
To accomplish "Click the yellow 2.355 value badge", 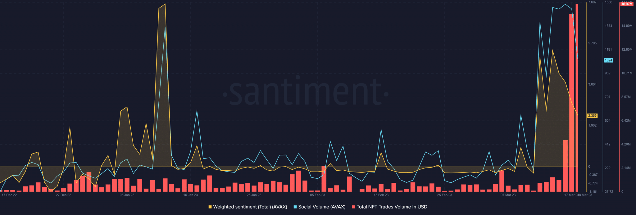I will click(x=592, y=116).
